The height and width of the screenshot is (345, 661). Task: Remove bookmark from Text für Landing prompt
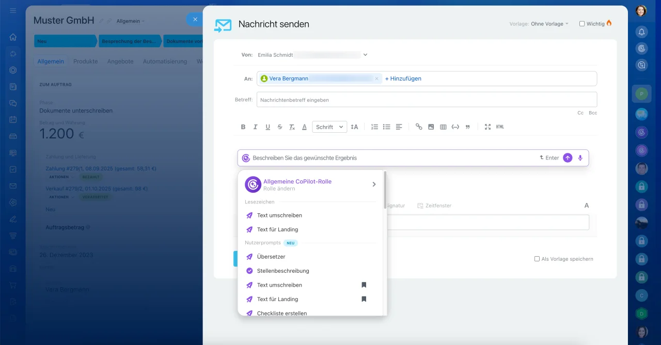click(364, 299)
